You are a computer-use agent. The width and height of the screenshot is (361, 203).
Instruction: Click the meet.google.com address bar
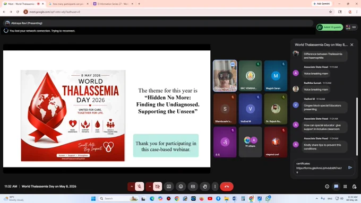pyautogui.click(x=175, y=12)
